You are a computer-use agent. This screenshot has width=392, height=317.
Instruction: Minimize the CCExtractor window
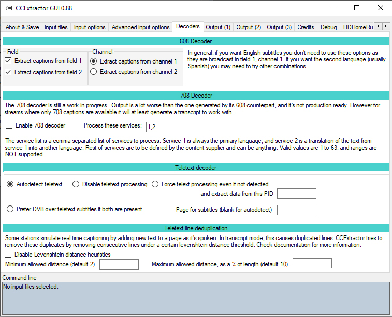333,8
